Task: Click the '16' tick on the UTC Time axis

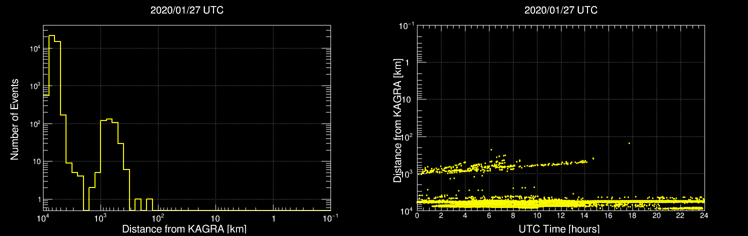Action: click(x=608, y=215)
